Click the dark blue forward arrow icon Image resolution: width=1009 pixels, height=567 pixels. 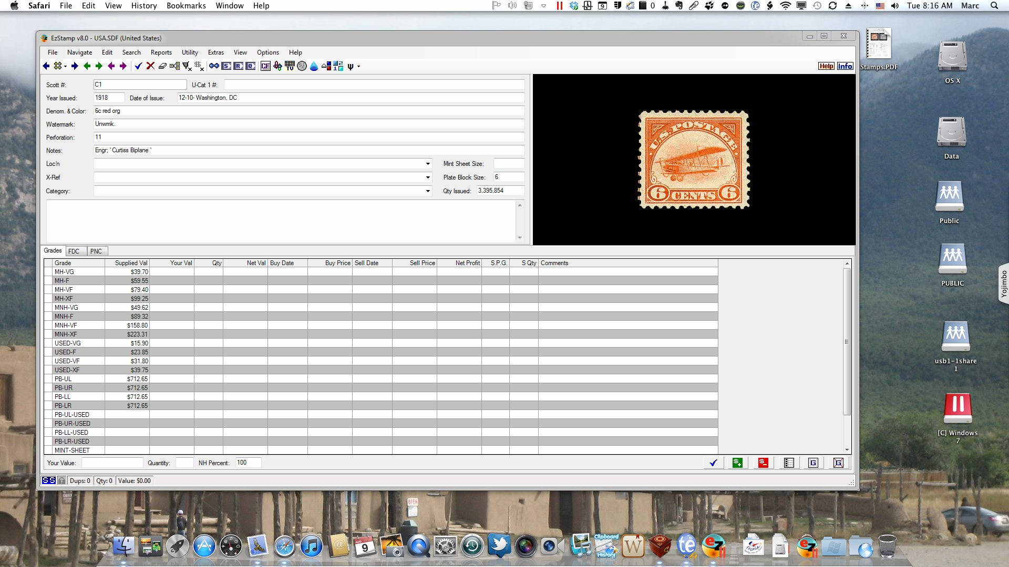75,66
